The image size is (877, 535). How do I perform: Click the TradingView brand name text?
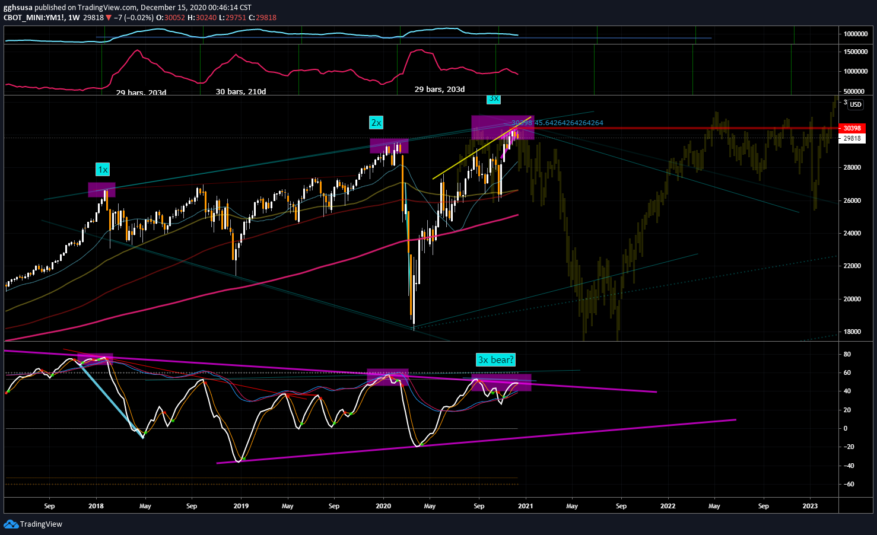[x=41, y=524]
